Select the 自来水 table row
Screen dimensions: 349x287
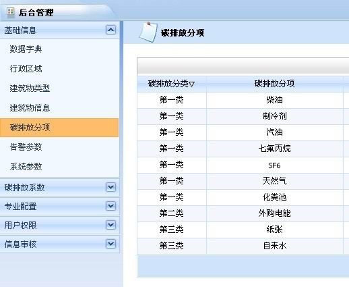tap(243, 246)
